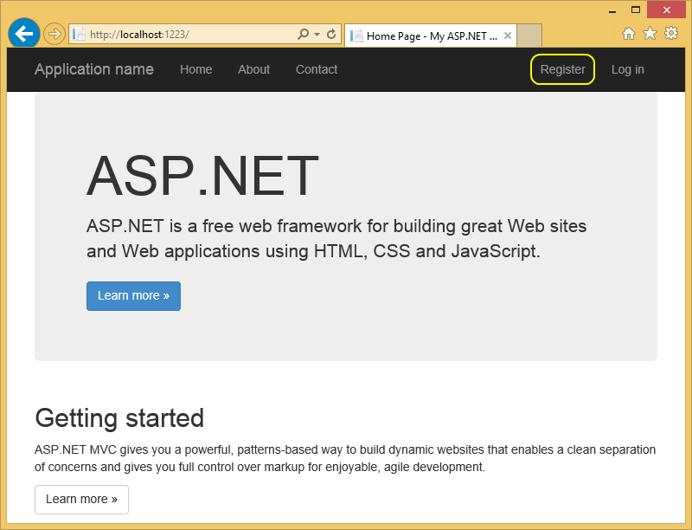Open the Contact page from navbar
This screenshot has height=530, width=692.
pyautogui.click(x=317, y=69)
